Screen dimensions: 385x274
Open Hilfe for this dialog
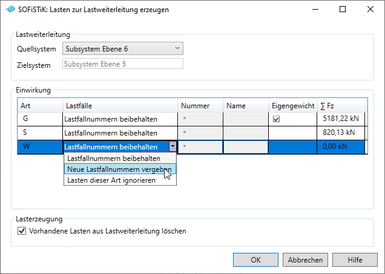click(355, 259)
